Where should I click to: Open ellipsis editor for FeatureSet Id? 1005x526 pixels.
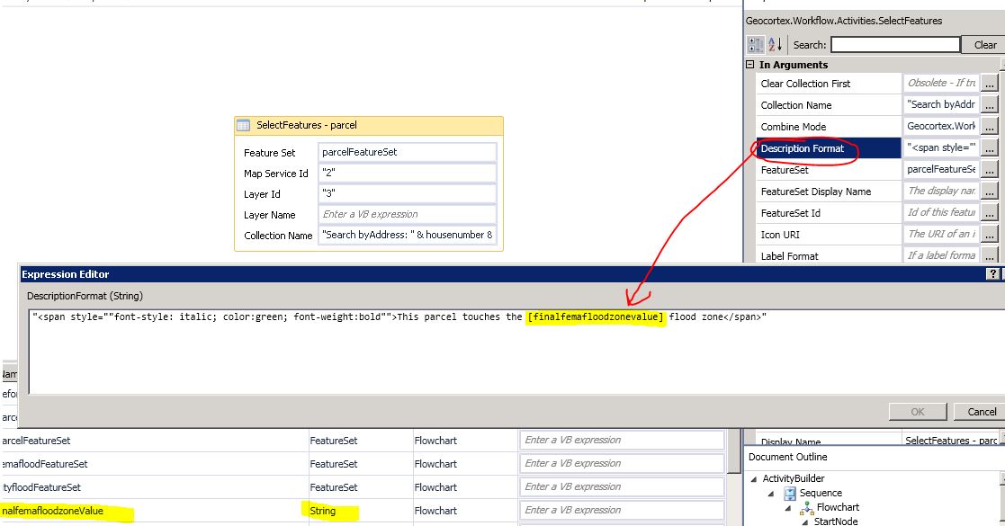(990, 213)
